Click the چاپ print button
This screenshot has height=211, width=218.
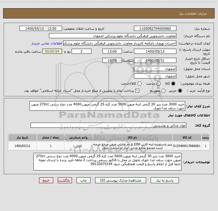point(84,180)
